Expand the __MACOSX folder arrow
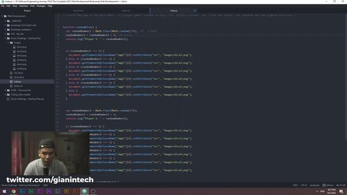This screenshot has width=347, height=195. (5, 21)
